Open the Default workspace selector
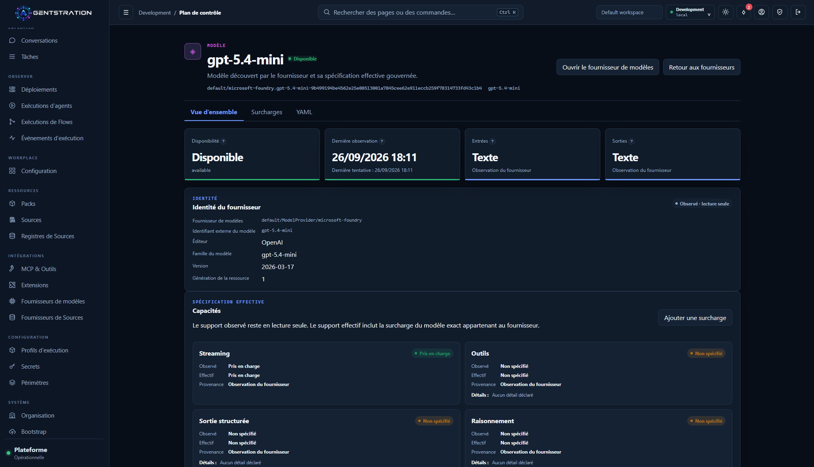Screen dimensions: 814x467 (629, 12)
